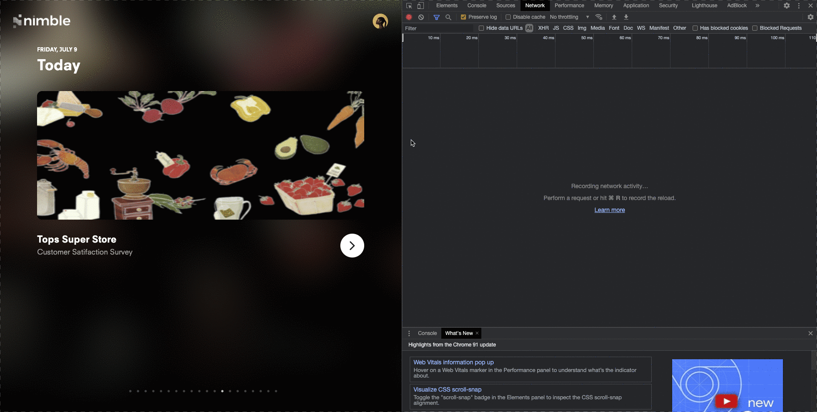Open the Learn more link
Screen dimensions: 817x412
[x=610, y=210]
